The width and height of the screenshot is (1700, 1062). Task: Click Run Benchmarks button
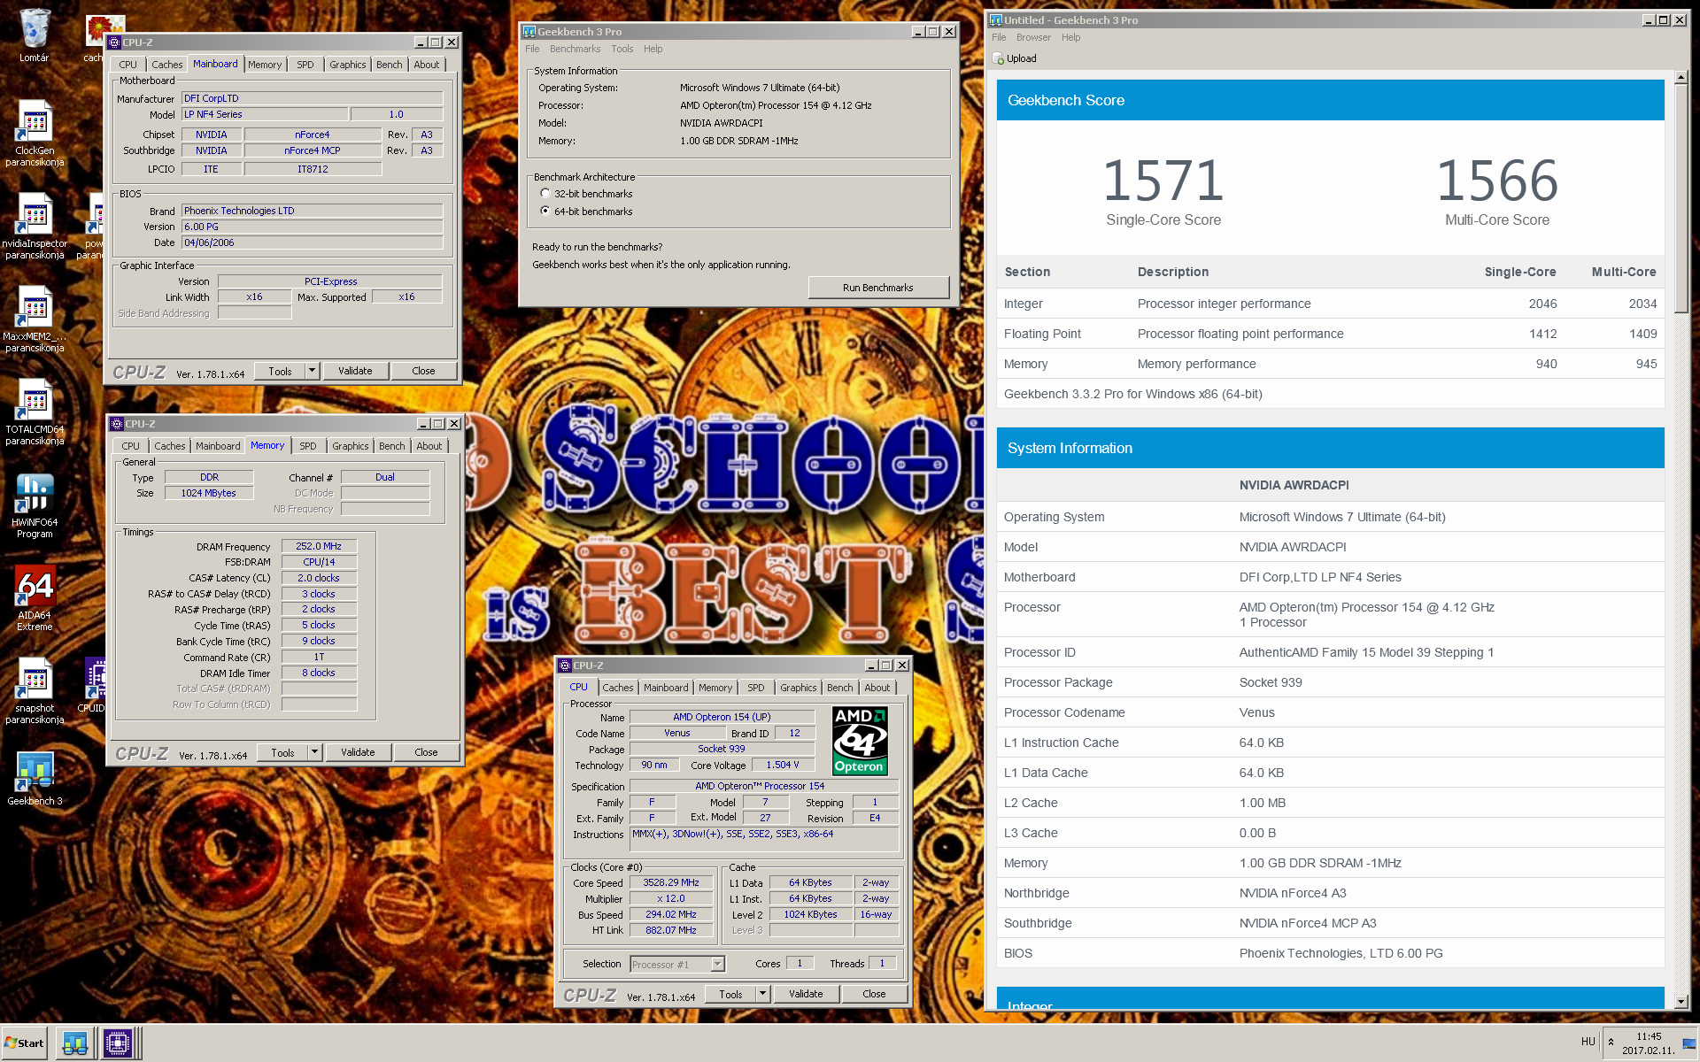point(878,288)
